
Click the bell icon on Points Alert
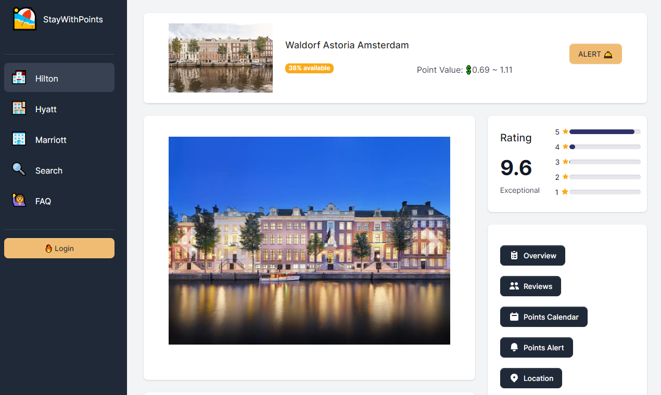coord(514,347)
